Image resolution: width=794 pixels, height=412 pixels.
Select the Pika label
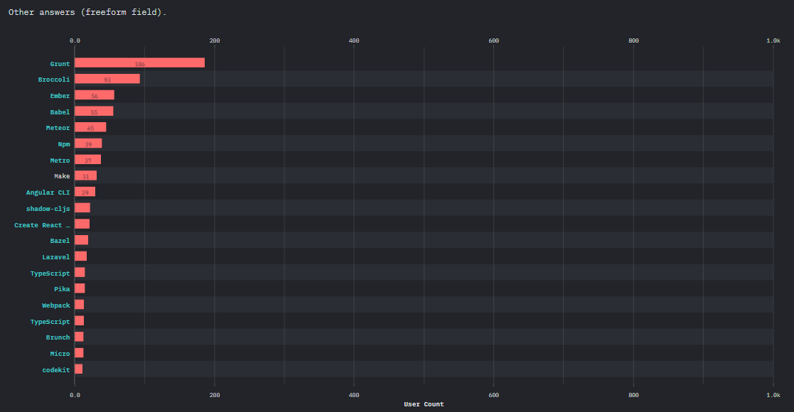[62, 289]
